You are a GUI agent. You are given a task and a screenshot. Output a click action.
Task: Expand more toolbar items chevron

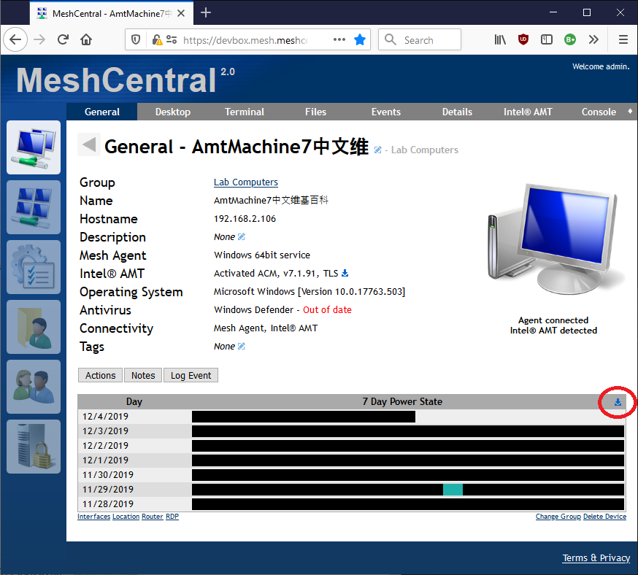(x=593, y=39)
